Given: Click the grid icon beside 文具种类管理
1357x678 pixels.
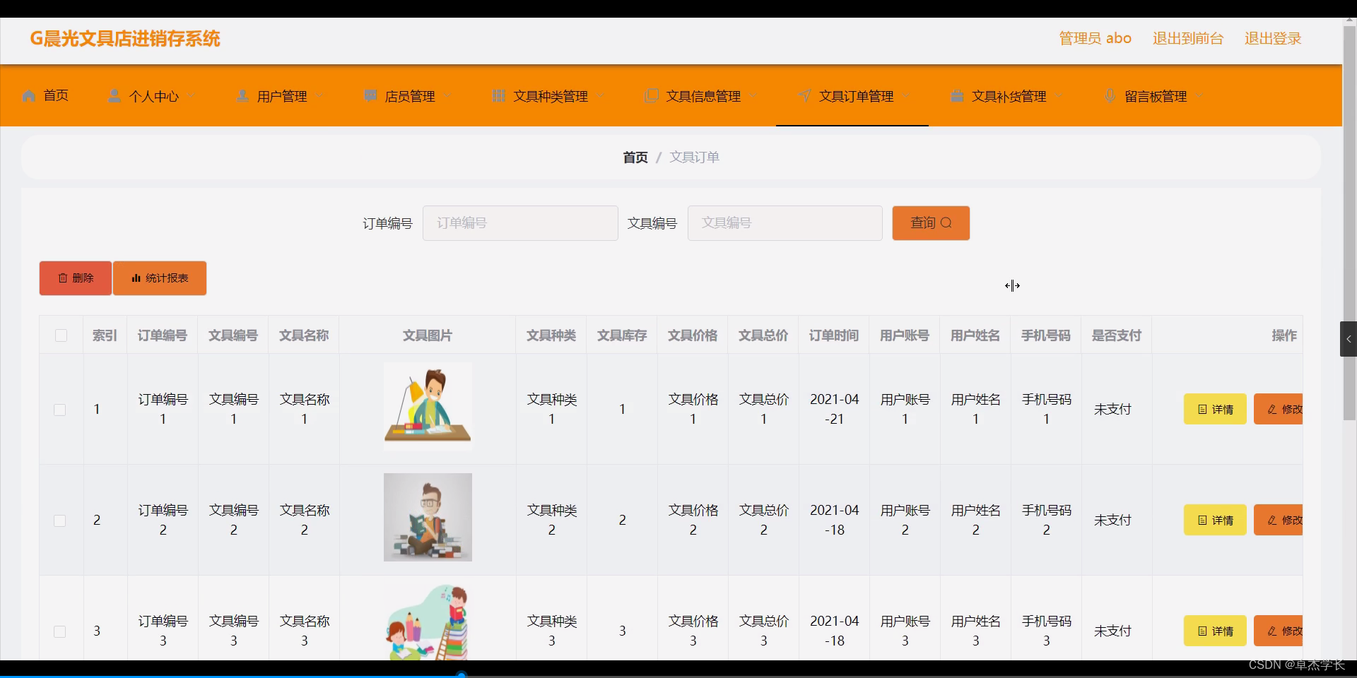Looking at the screenshot, I should (498, 96).
